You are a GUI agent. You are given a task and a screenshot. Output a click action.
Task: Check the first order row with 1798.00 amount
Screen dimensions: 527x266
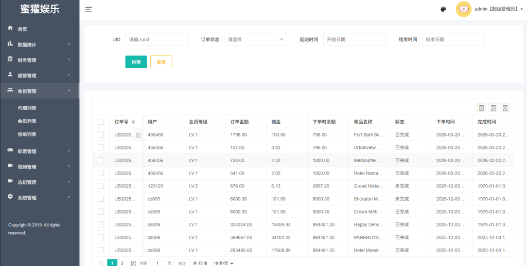click(x=101, y=135)
